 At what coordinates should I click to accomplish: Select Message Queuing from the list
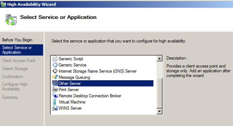click(x=74, y=77)
